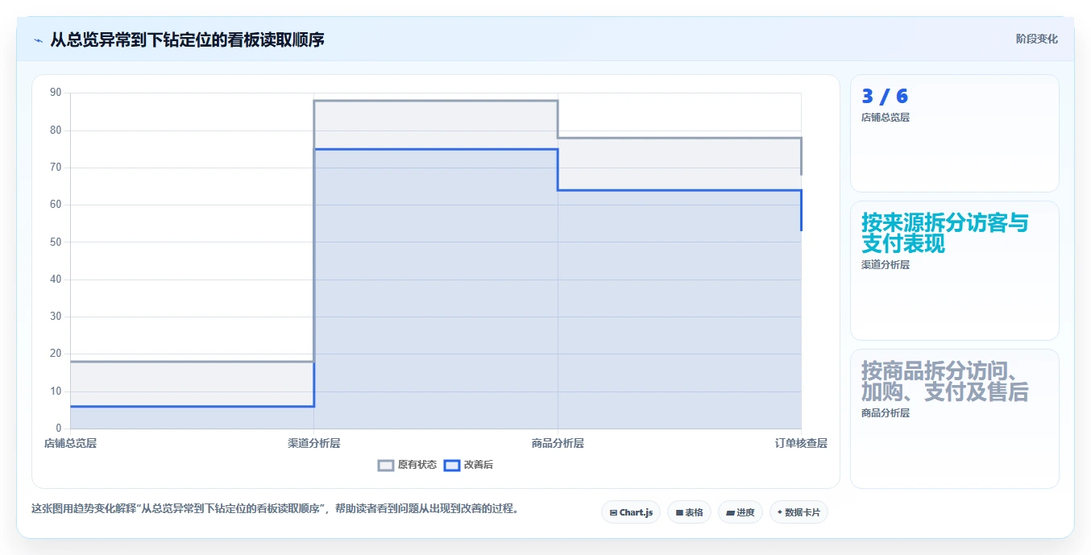Click the lightning icon beside the dashboard title

click(x=38, y=39)
